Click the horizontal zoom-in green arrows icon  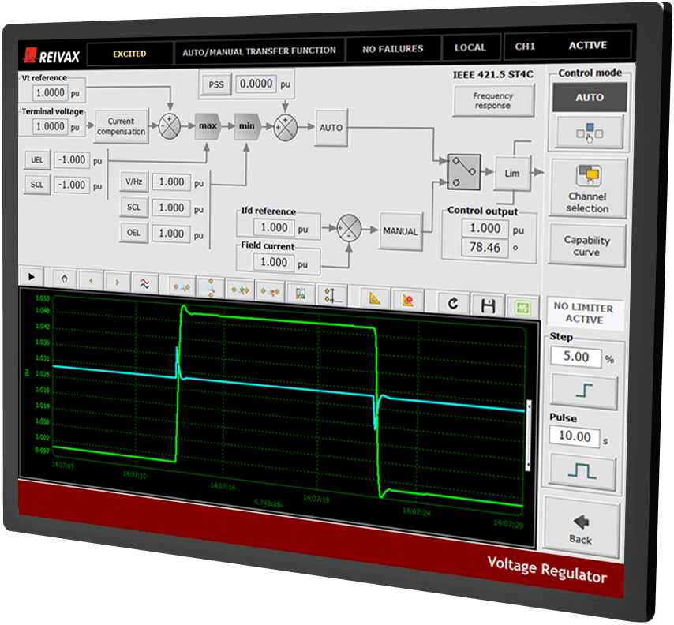pos(240,290)
